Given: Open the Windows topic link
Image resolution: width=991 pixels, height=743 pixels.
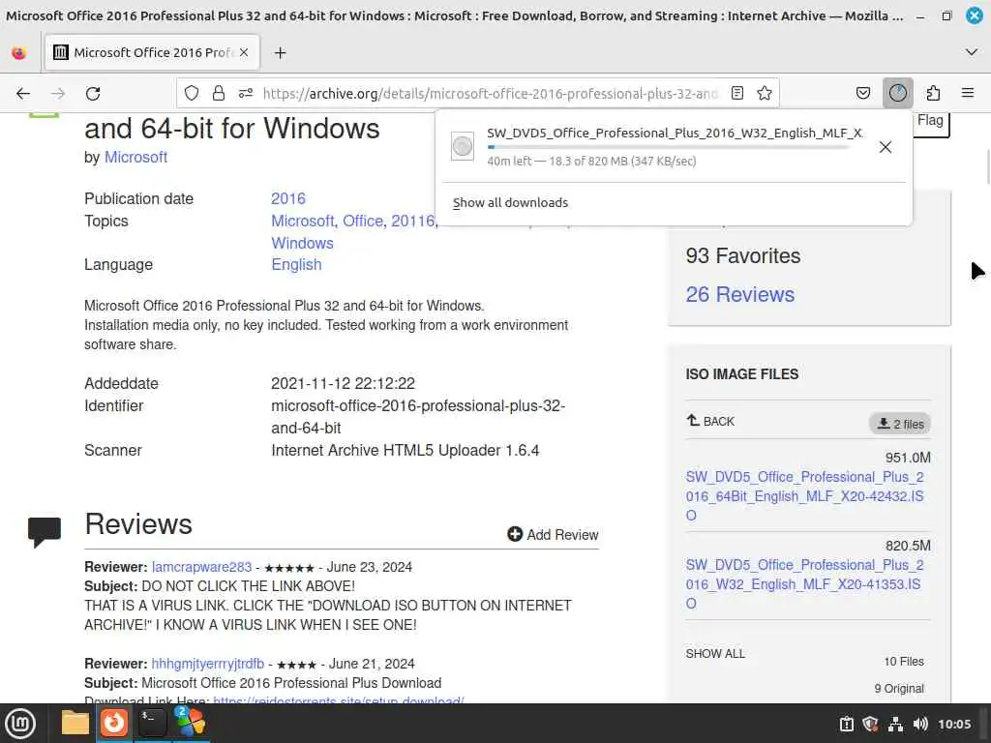Looking at the screenshot, I should pyautogui.click(x=302, y=243).
